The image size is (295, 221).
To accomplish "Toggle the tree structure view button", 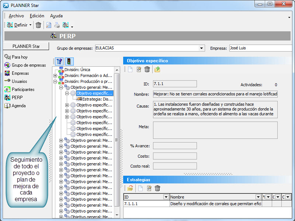I will click(59, 62).
